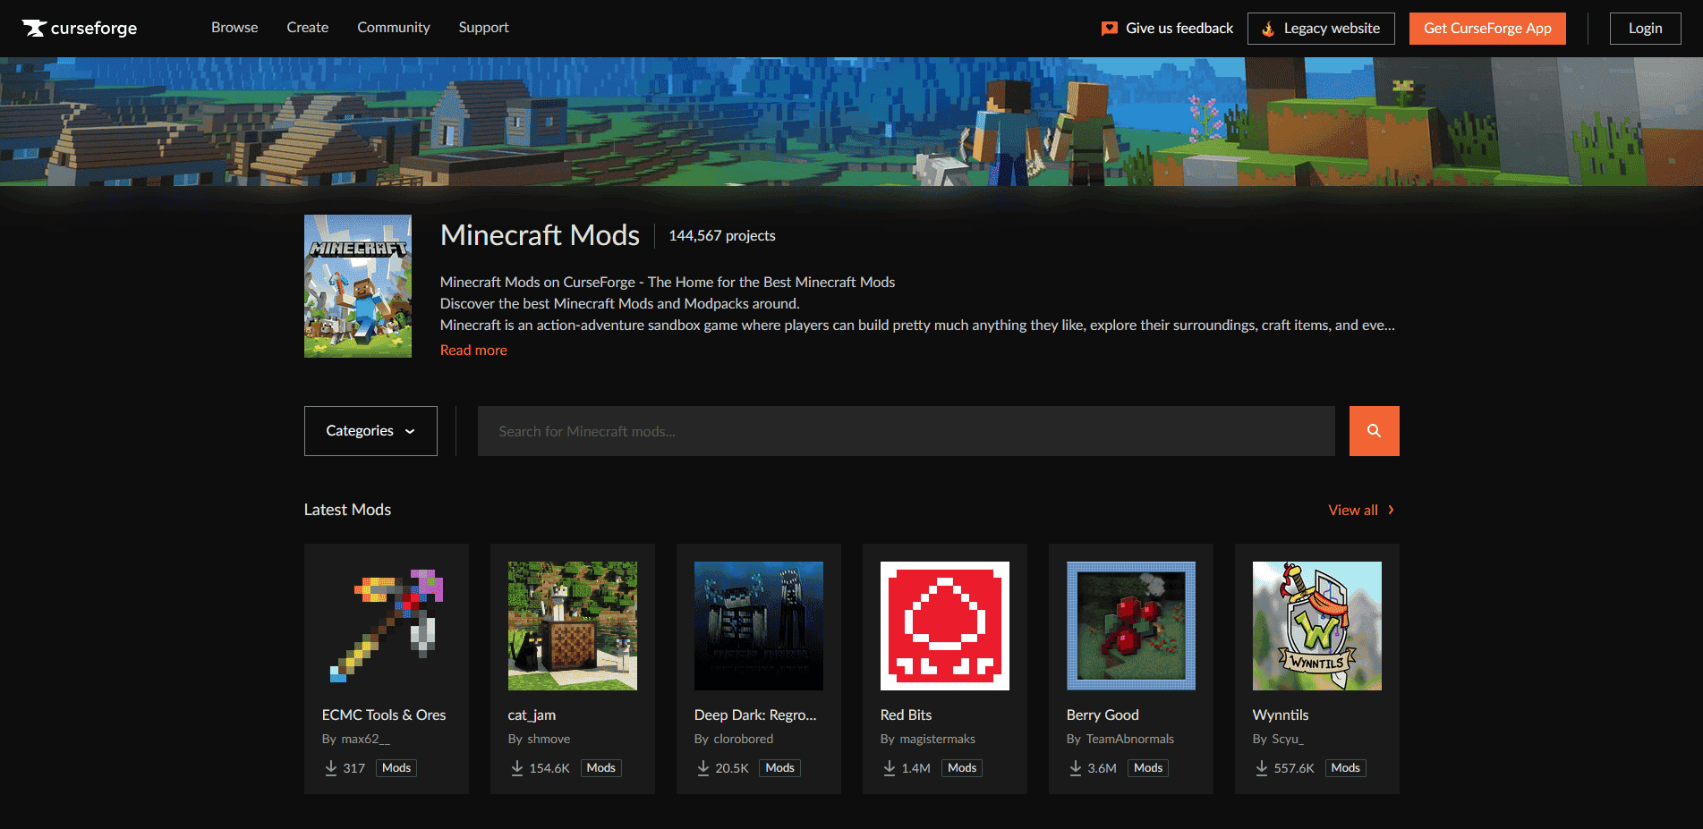
Task: Click the View all chevron arrow
Action: [1391, 510]
